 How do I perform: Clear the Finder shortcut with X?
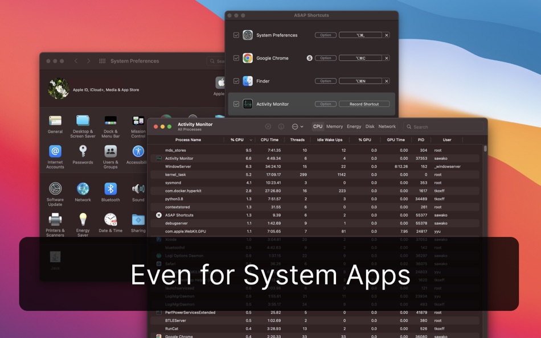click(x=387, y=81)
